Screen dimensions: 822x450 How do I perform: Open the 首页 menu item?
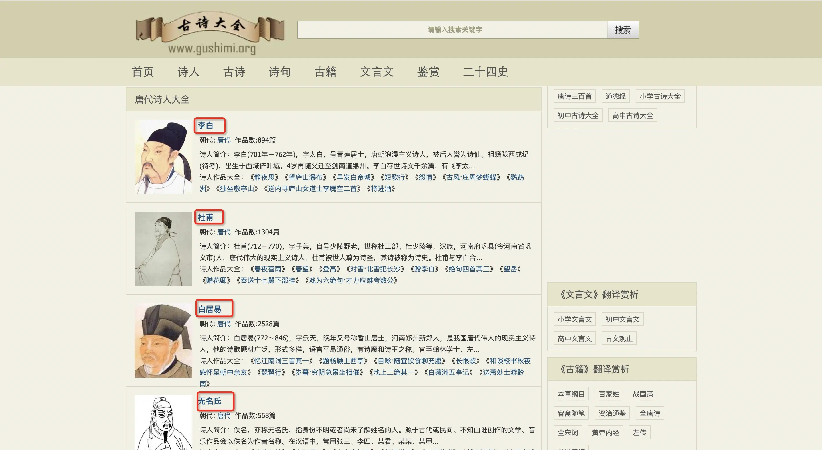(x=143, y=72)
